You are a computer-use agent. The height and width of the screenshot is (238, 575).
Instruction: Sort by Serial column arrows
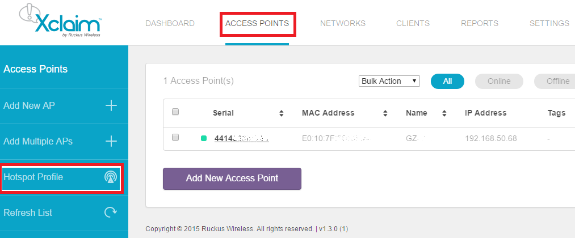tap(282, 113)
